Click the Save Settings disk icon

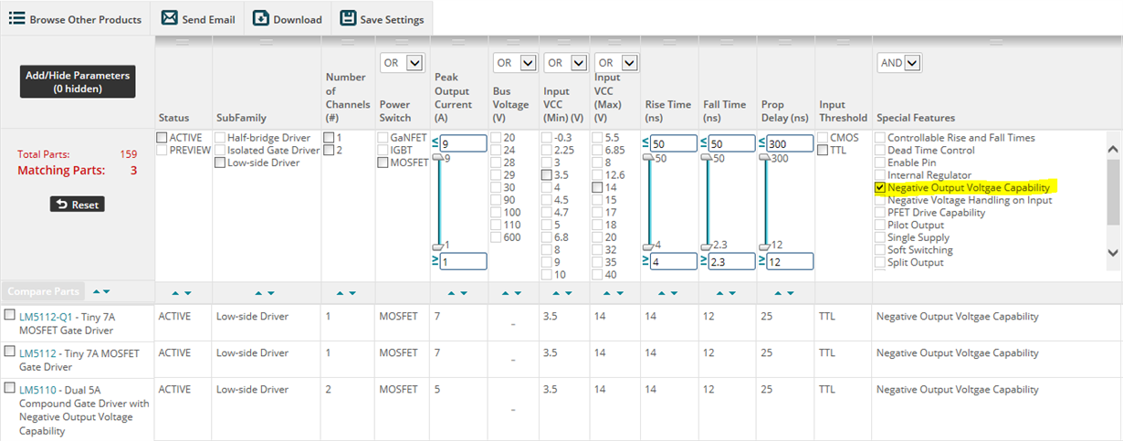point(348,18)
